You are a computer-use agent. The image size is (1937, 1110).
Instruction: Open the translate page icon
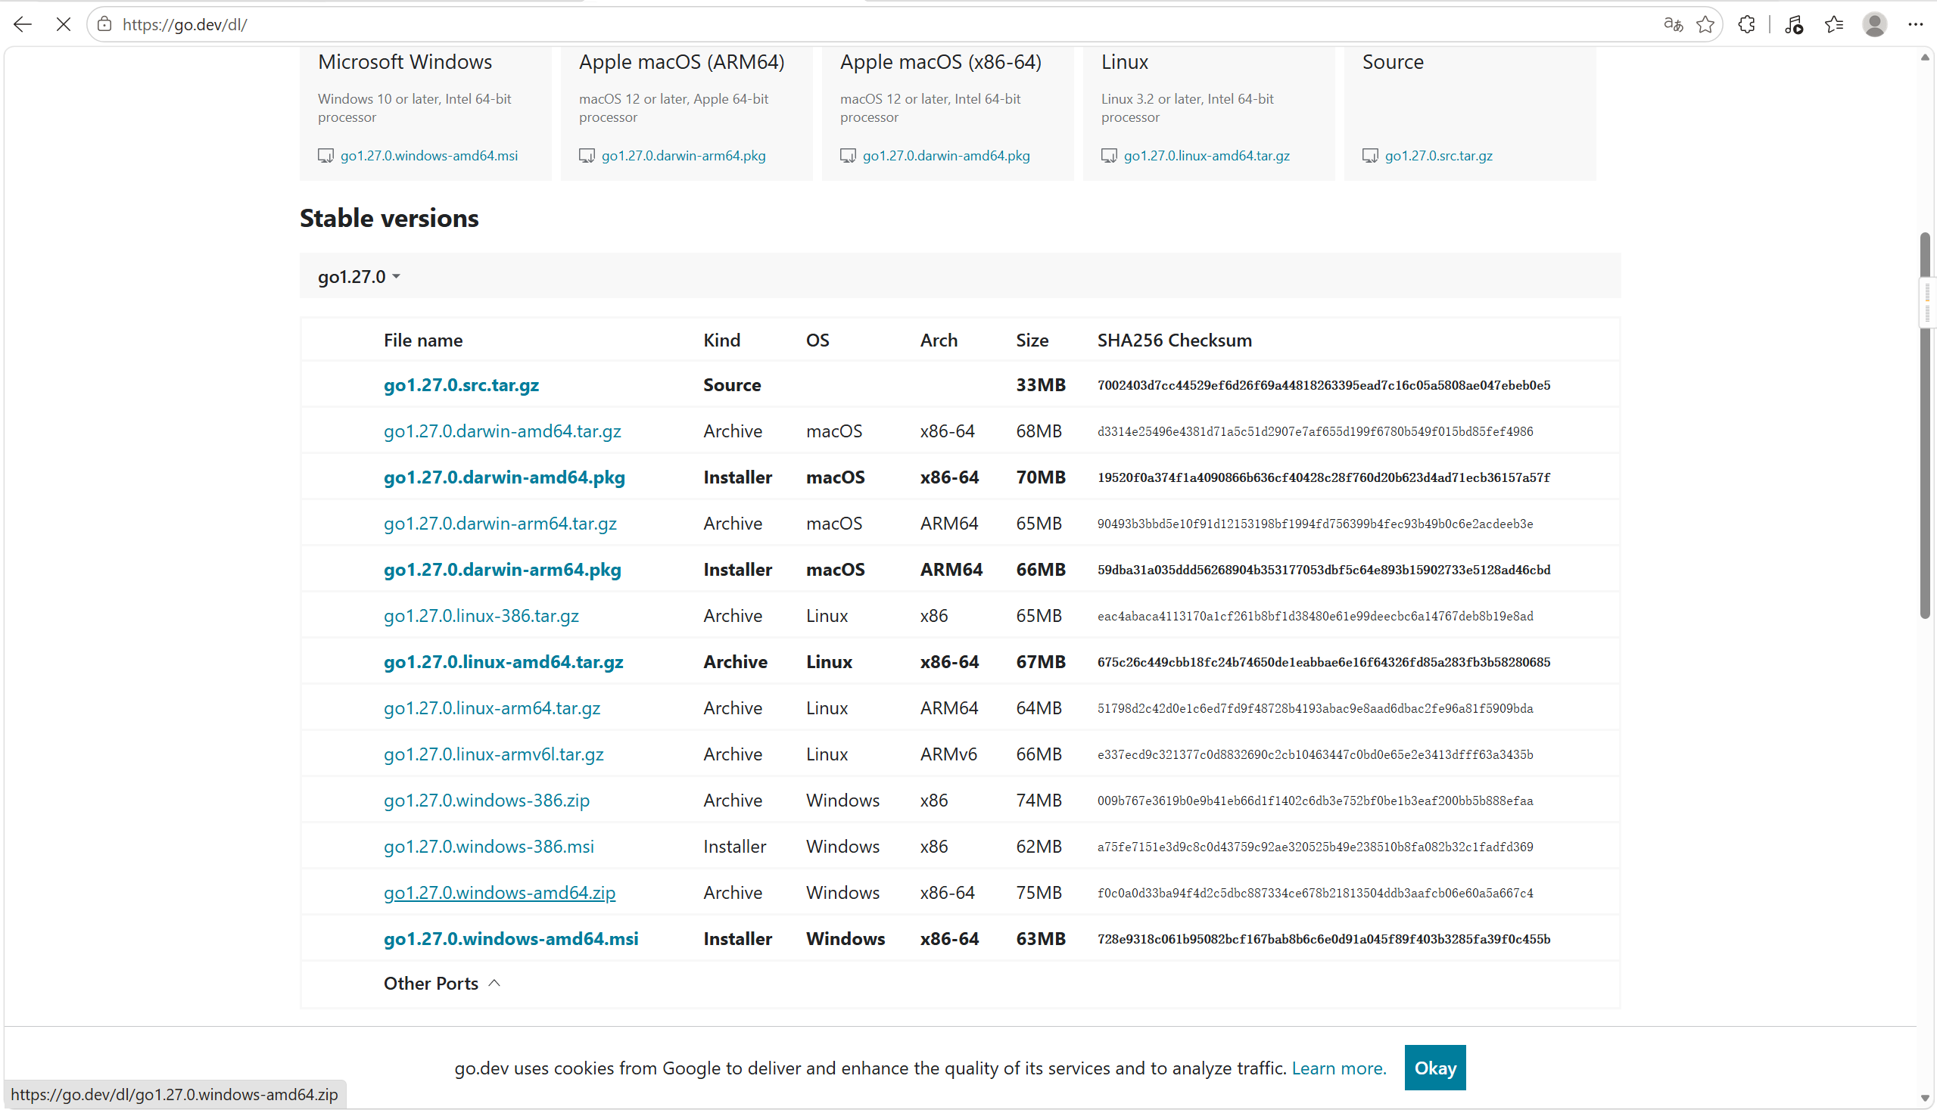pyautogui.click(x=1673, y=24)
